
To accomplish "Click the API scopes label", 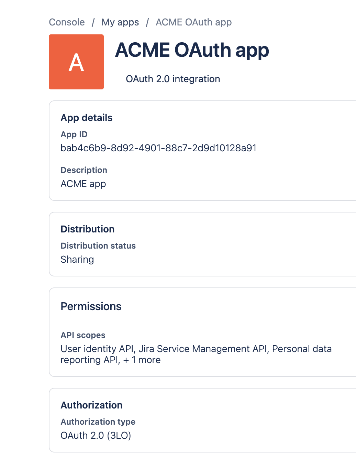I will pos(83,335).
